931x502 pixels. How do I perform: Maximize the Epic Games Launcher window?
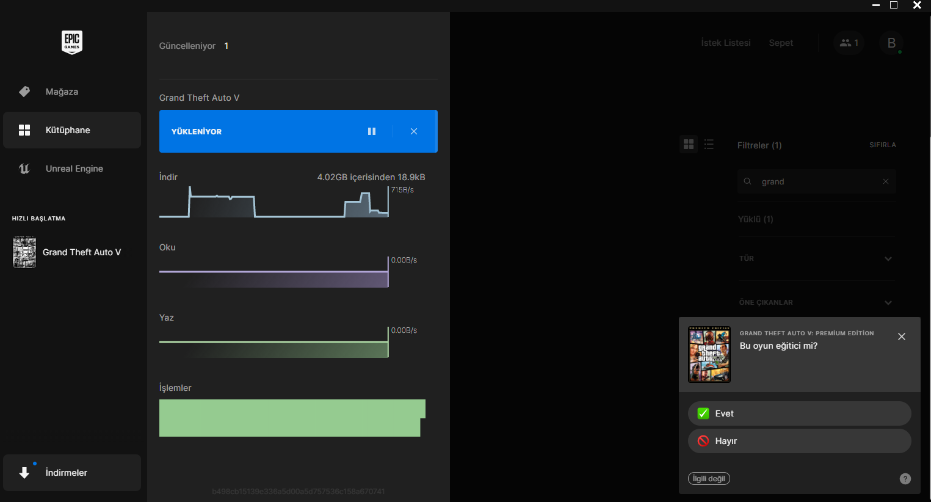tap(894, 5)
